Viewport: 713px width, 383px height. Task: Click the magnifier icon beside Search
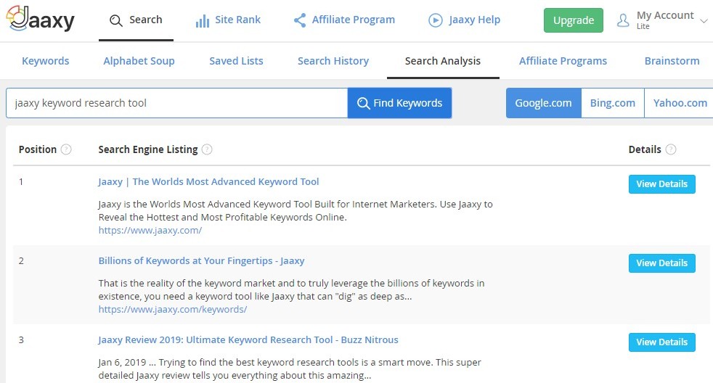coord(116,20)
